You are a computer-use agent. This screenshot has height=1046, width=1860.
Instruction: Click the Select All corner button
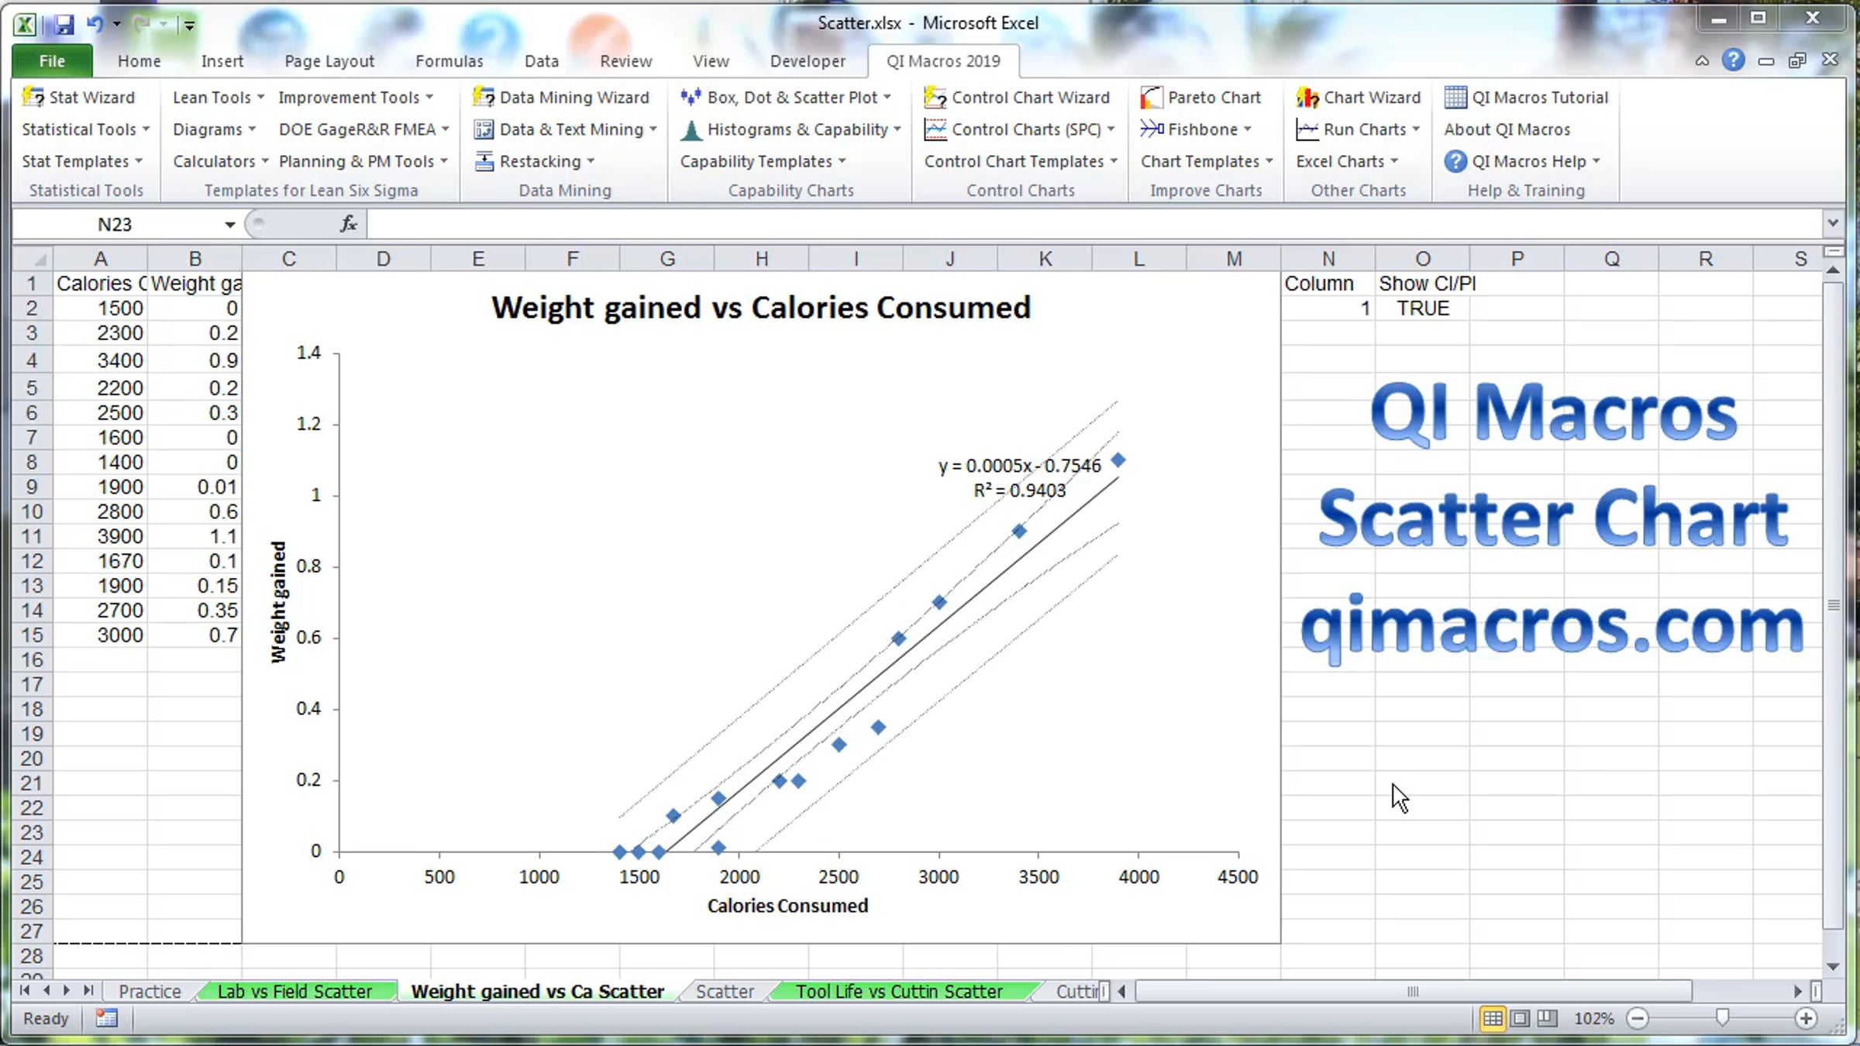point(33,259)
